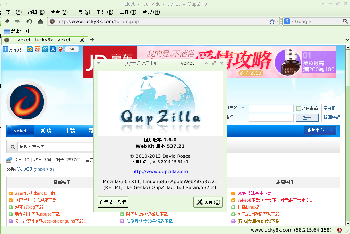
Task: Open the 查看(V) menu
Action: point(59,12)
